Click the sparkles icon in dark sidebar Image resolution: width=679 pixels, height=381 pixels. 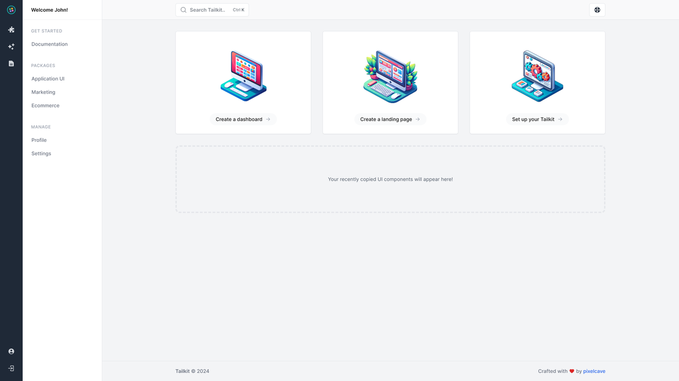[11, 47]
